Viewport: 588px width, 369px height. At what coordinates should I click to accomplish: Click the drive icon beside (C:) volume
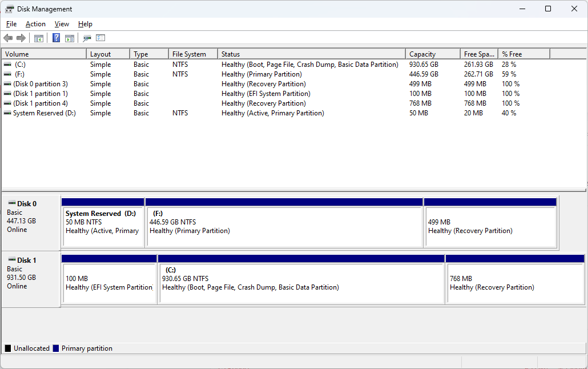[7, 65]
